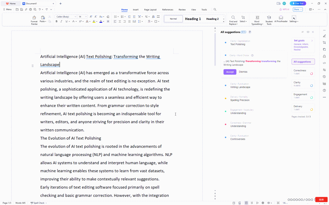Open the help question icon in sidebar
Image resolution: width=329 pixels, height=205 pixels.
pyautogui.click(x=324, y=90)
